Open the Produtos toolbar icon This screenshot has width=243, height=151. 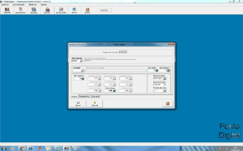(47, 10)
